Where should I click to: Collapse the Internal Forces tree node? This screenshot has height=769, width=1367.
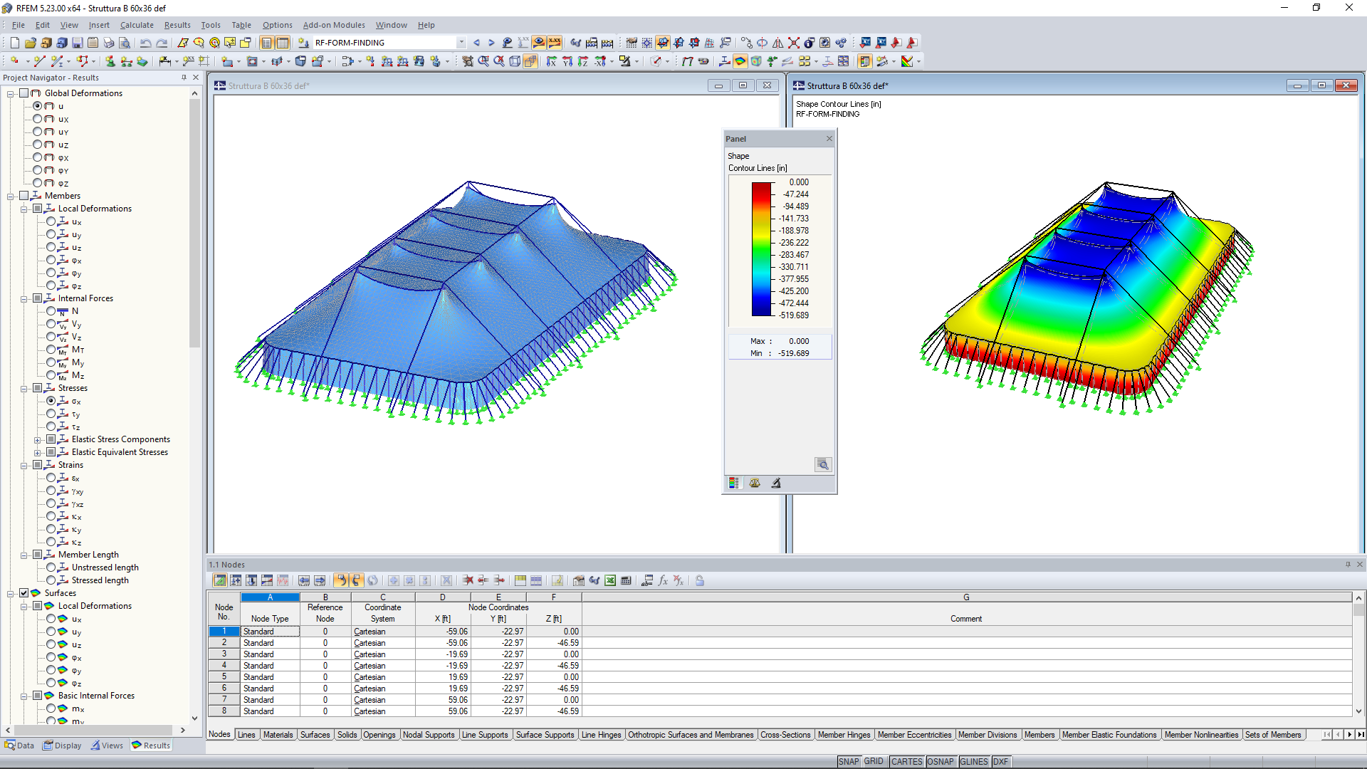click(x=24, y=299)
